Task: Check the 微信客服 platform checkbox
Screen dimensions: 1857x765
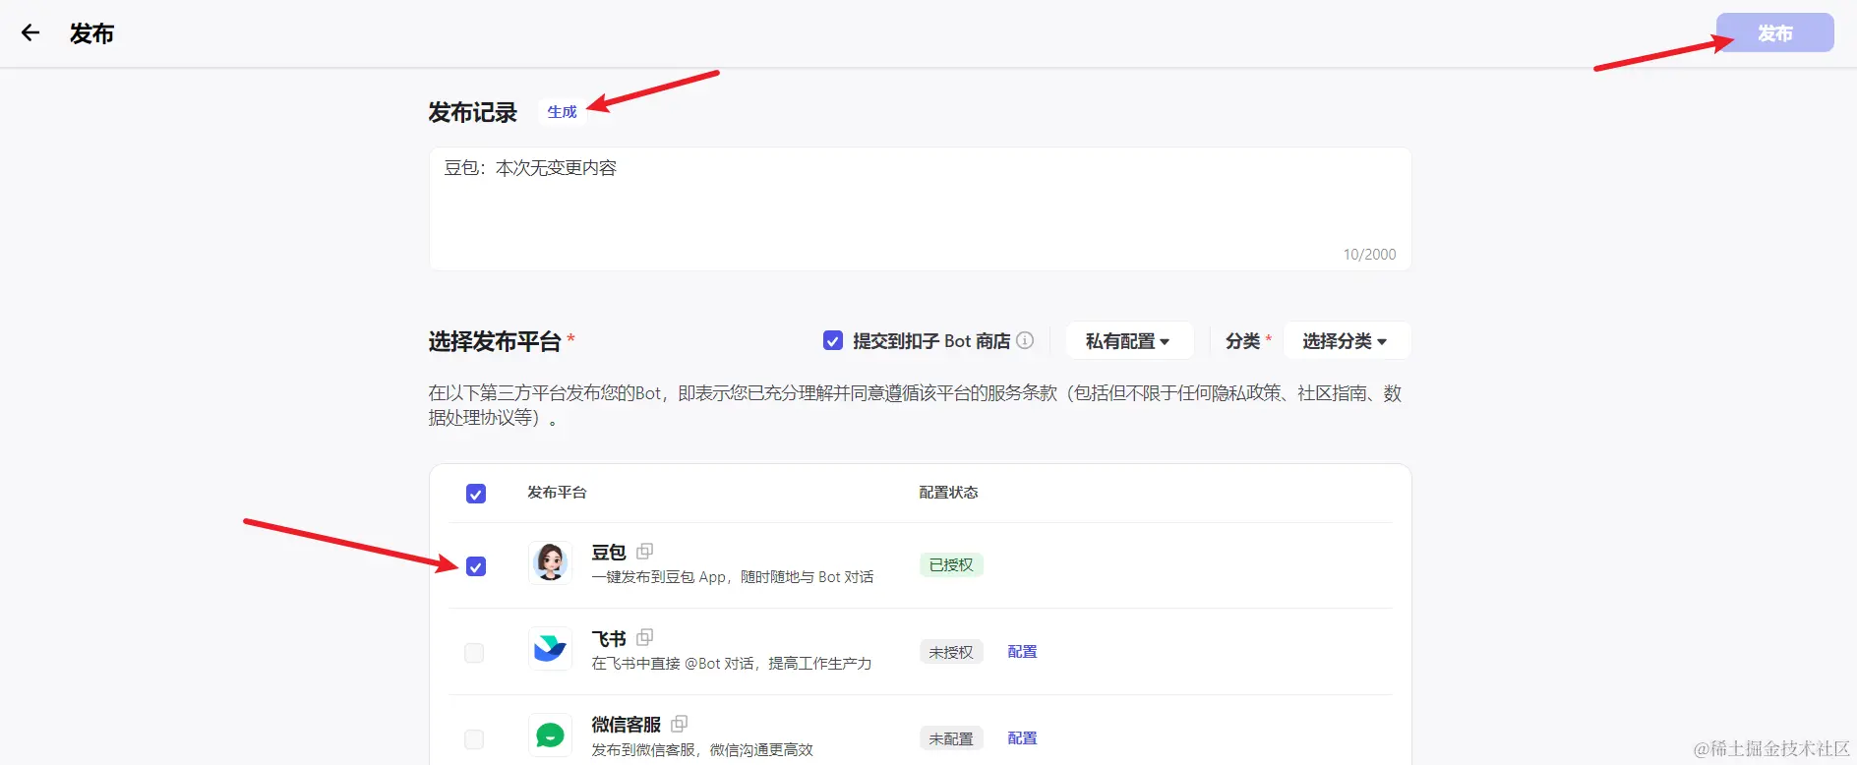Action: [474, 739]
